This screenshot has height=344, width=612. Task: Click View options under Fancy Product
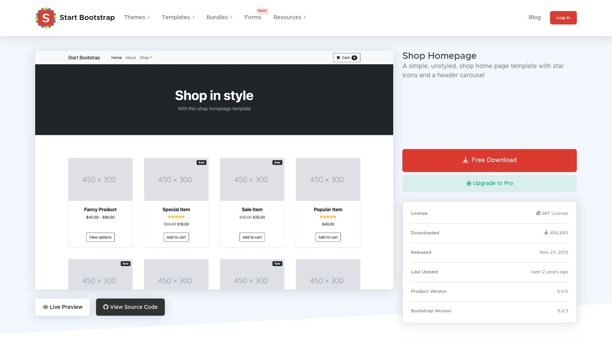pos(100,237)
